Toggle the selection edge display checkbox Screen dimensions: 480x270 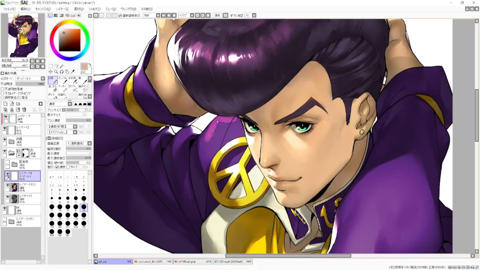coord(120,15)
